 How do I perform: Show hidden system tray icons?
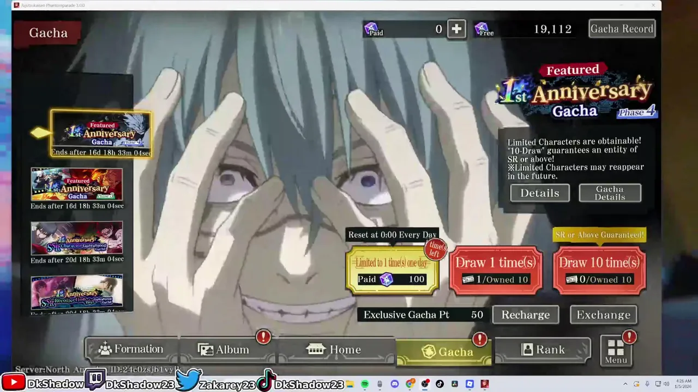(x=625, y=384)
